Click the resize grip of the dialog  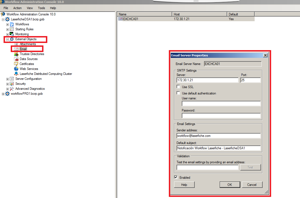[x=266, y=192]
